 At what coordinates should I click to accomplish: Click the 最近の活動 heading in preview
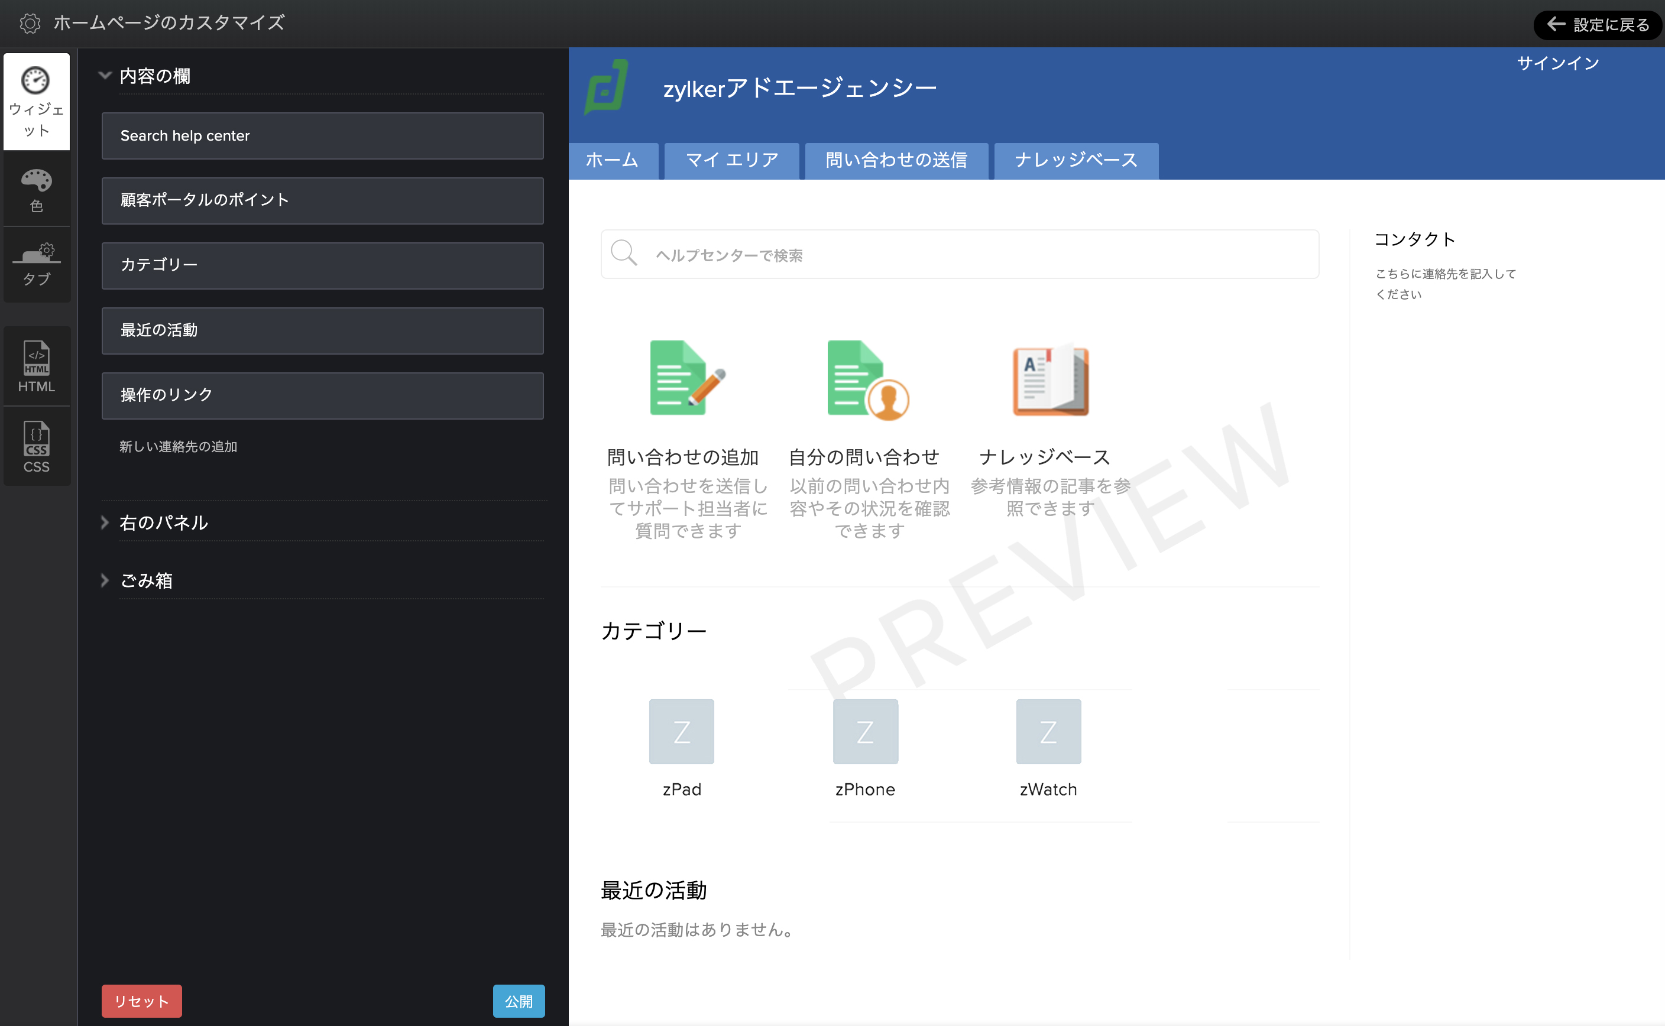click(655, 890)
